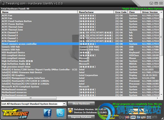This screenshot has width=164, height=120.
Task: Click the Database Version text
Action: pos(90,109)
